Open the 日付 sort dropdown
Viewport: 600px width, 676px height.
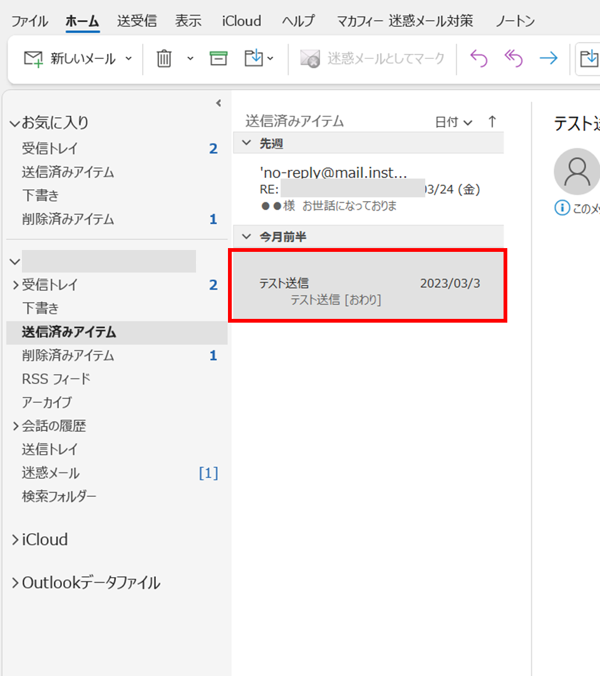pyautogui.click(x=453, y=122)
